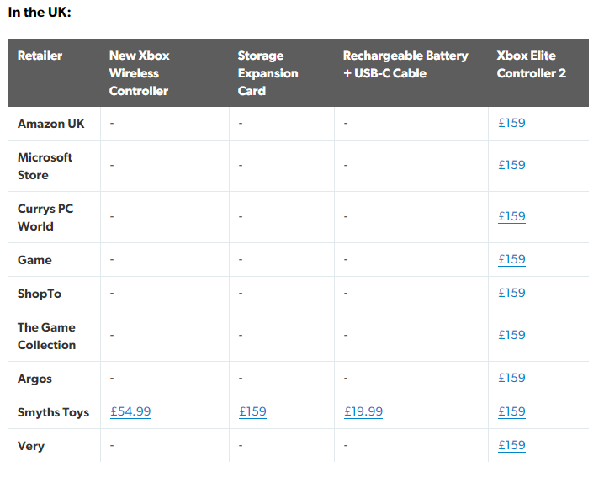Click Smyths Toys £19.99 battery link
The image size is (604, 488).
click(x=363, y=412)
